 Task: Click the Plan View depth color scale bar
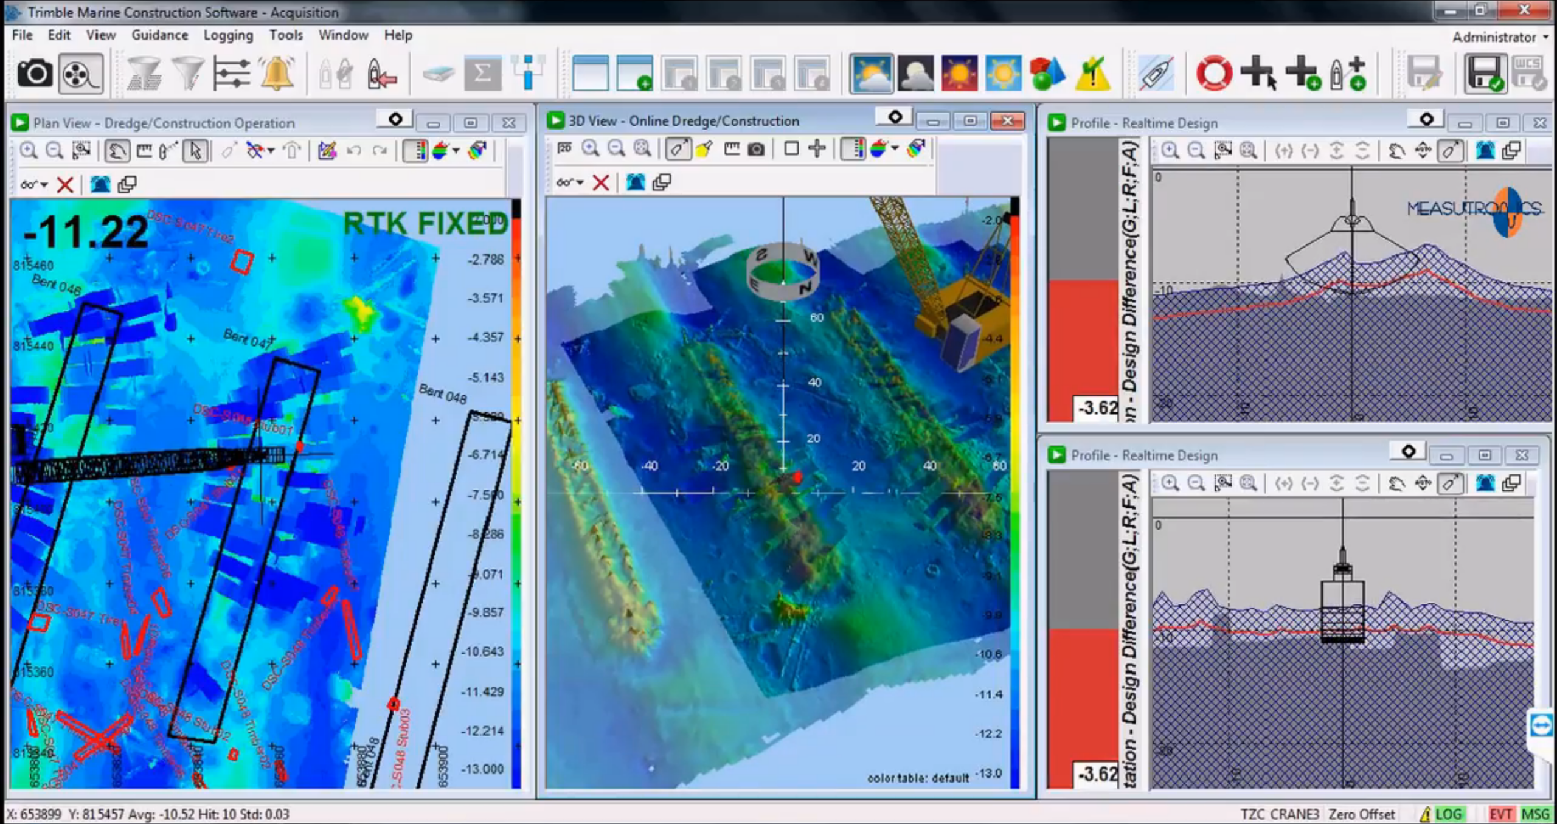pyautogui.click(x=516, y=493)
